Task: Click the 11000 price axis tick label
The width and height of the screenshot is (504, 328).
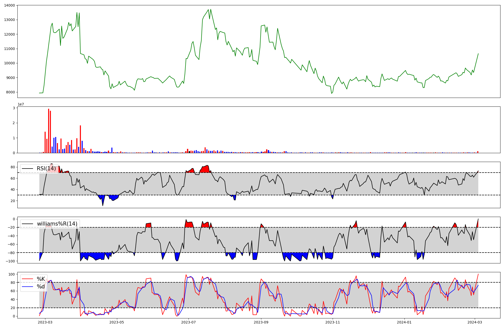Action: pos(10,49)
